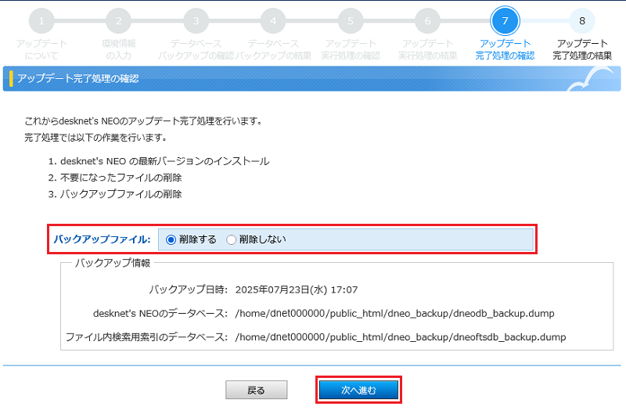The width and height of the screenshot is (626, 410).
Task: Click the 次へ進む button
Action: tap(358, 390)
